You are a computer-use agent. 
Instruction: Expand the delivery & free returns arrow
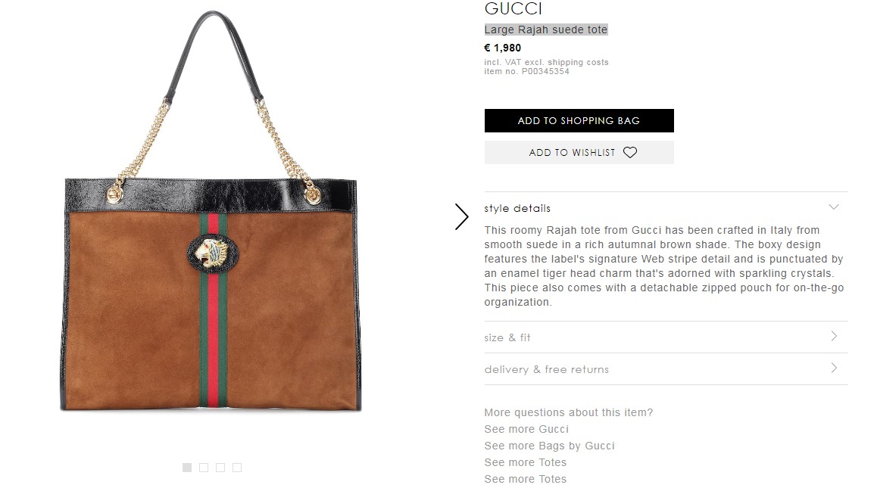pos(834,368)
